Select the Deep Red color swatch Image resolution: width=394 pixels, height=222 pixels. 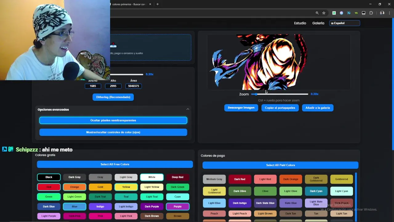point(178,177)
